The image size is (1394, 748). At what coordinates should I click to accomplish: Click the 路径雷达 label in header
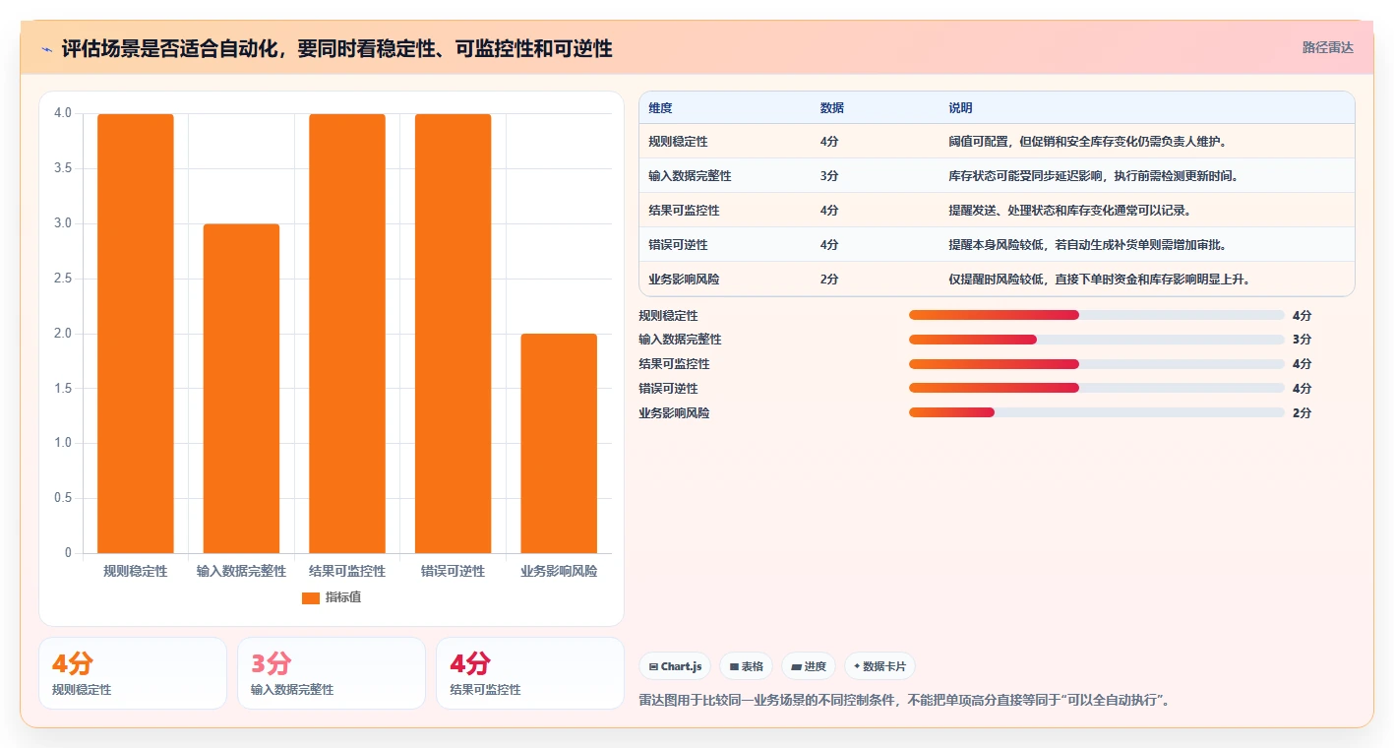1327,47
